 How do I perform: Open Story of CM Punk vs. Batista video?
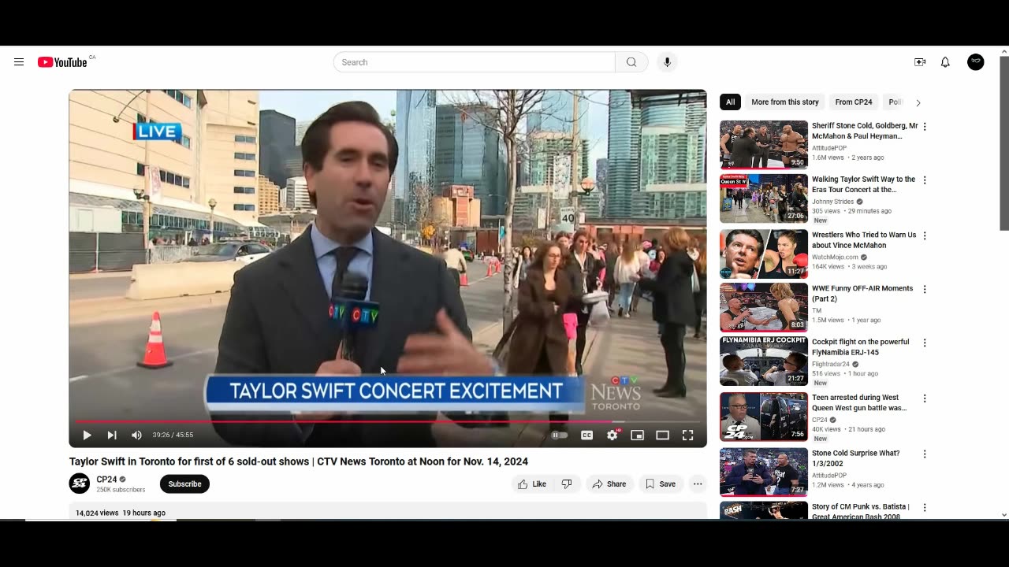(x=861, y=510)
